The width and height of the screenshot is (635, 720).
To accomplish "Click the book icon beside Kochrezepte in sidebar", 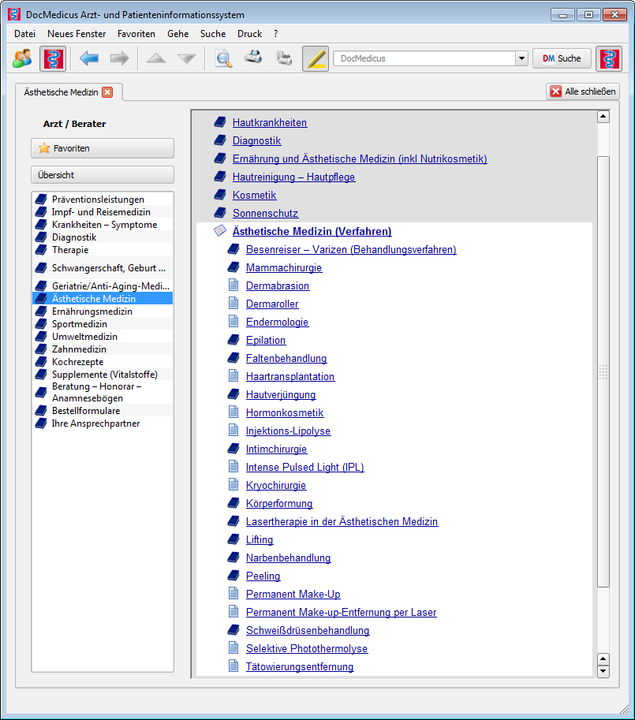I will tap(41, 362).
